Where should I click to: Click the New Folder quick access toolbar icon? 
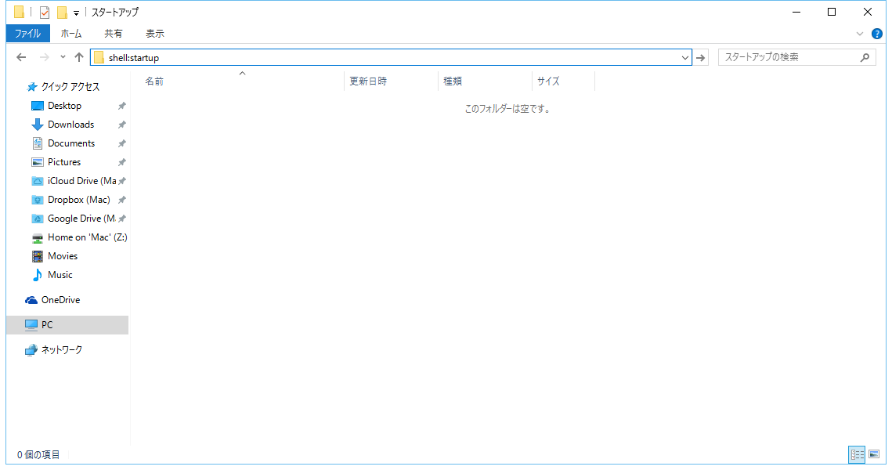point(61,12)
